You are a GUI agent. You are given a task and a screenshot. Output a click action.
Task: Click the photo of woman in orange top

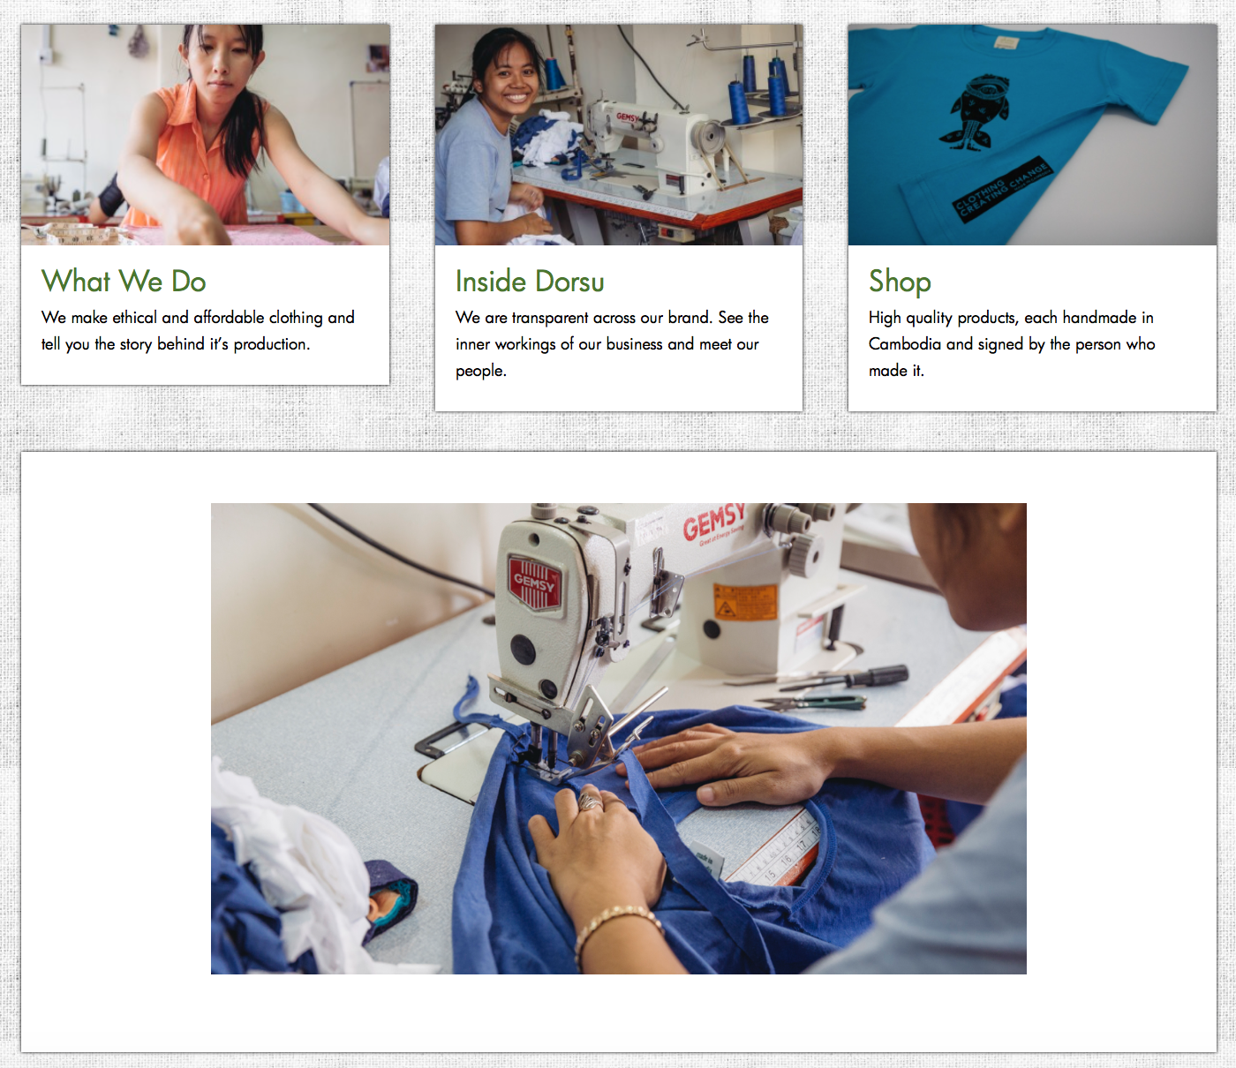205,134
